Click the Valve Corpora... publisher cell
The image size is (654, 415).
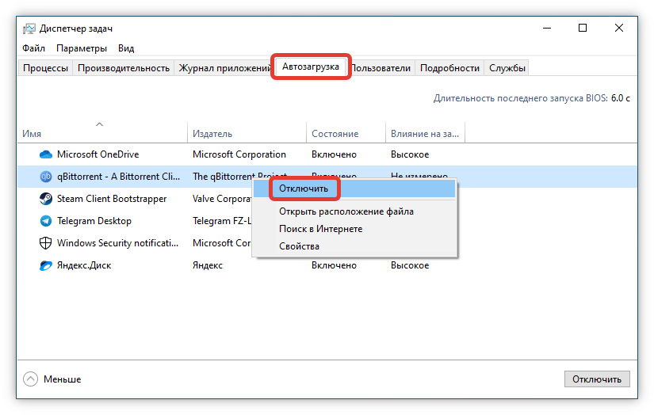222,199
